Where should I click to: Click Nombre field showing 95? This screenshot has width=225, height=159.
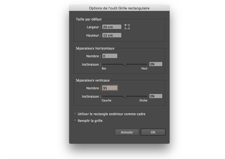tap(110, 88)
